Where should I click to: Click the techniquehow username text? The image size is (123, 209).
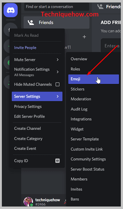(48, 200)
